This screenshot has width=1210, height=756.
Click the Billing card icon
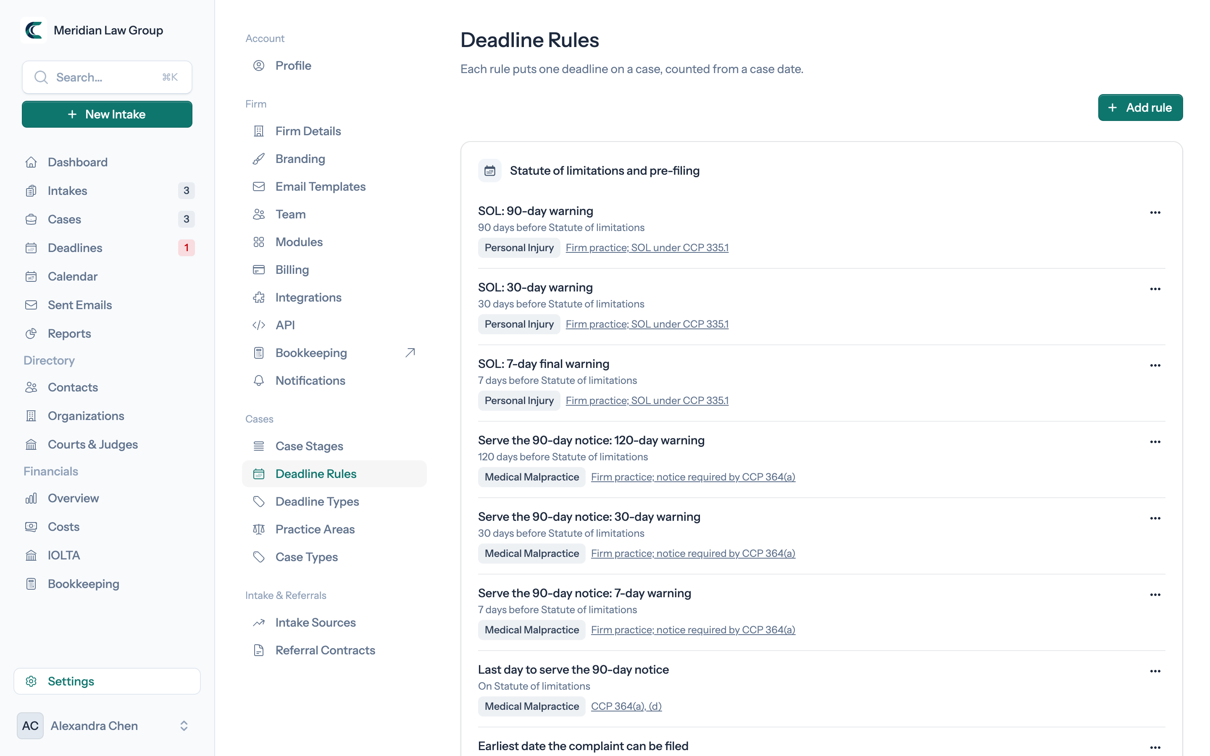pos(258,270)
